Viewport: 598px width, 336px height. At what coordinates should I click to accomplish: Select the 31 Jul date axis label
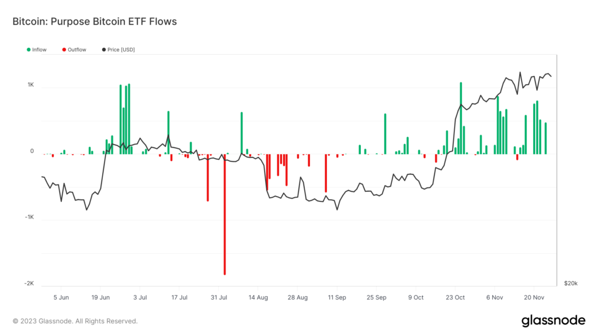pos(219,297)
